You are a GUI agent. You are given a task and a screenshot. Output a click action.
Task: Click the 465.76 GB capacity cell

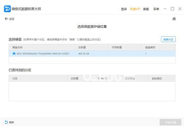84,54
